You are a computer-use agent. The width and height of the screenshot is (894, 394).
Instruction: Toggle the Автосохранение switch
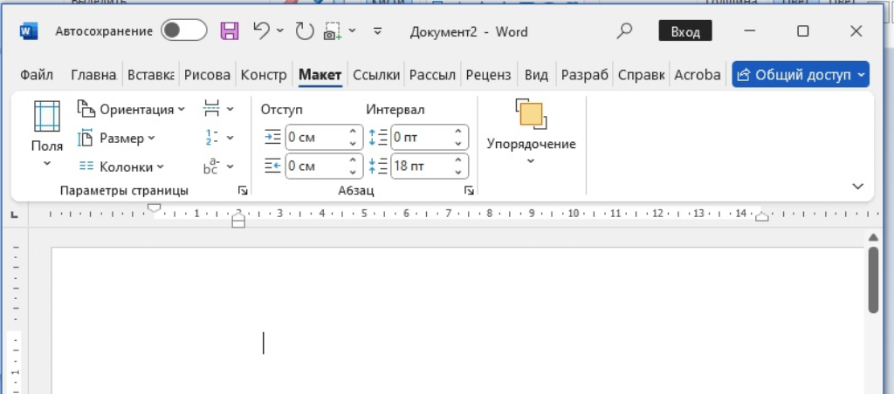coord(183,31)
